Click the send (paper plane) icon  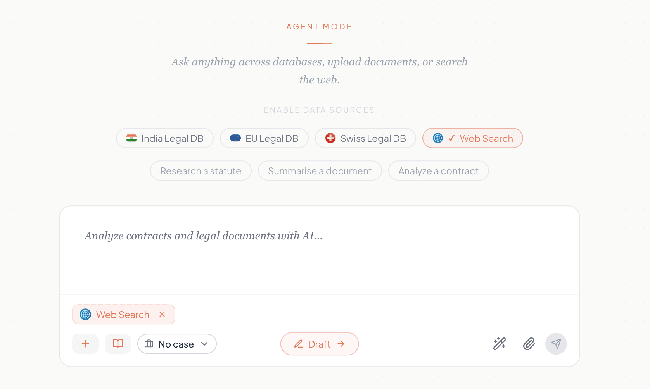coord(556,344)
